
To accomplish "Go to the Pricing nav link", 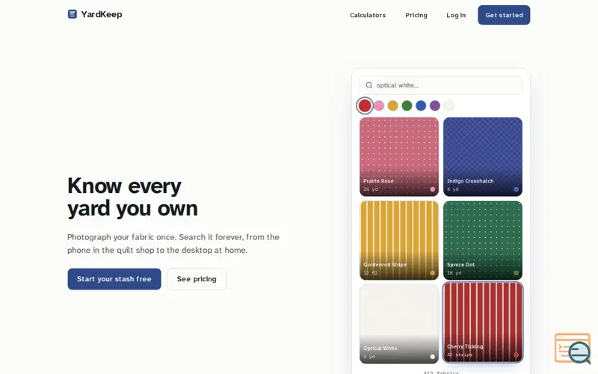I will coord(416,15).
